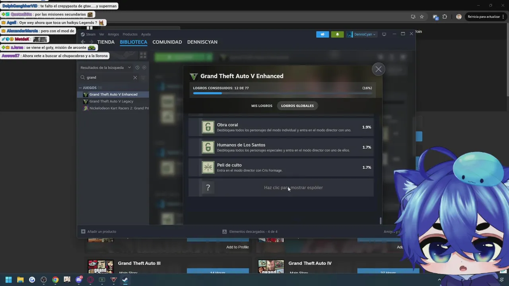Viewport: 509px width, 286px height.
Task: Click the Steam back arrow
Action: [x=83, y=42]
